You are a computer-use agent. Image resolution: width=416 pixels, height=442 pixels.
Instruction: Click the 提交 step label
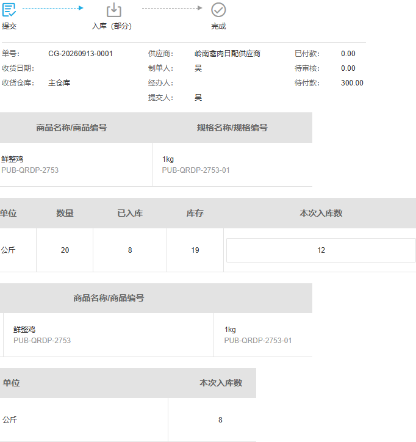9,26
